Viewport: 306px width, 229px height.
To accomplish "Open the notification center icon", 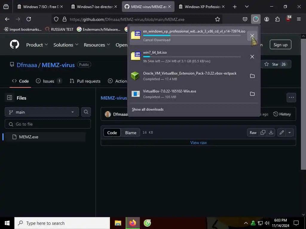I will pyautogui.click(x=296, y=223).
